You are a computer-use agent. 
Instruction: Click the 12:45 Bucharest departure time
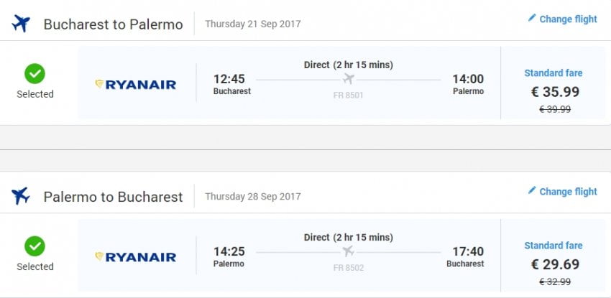[x=231, y=79]
